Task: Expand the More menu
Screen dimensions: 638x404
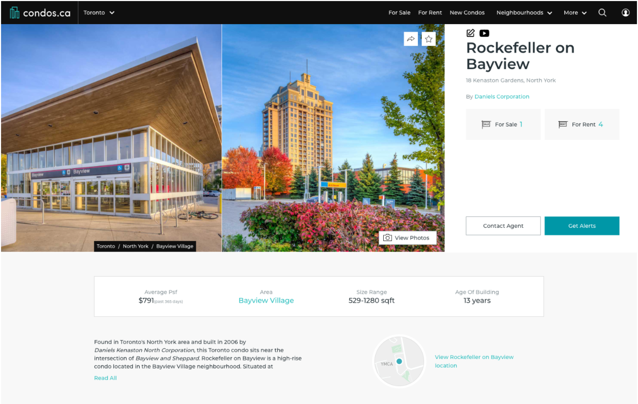Action: 575,13
